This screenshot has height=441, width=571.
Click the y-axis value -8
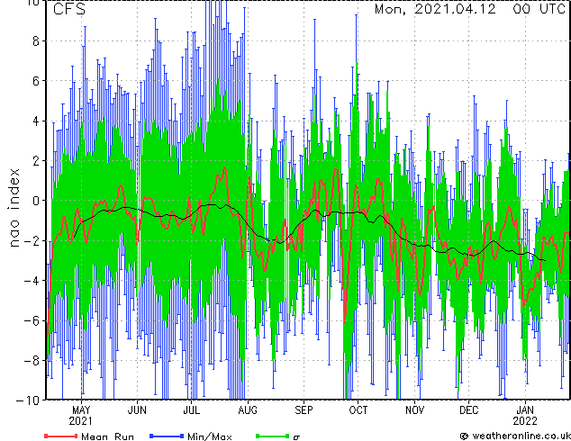(x=32, y=360)
